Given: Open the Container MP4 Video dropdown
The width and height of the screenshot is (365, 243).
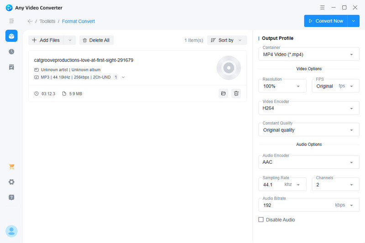Looking at the screenshot, I should (x=309, y=54).
